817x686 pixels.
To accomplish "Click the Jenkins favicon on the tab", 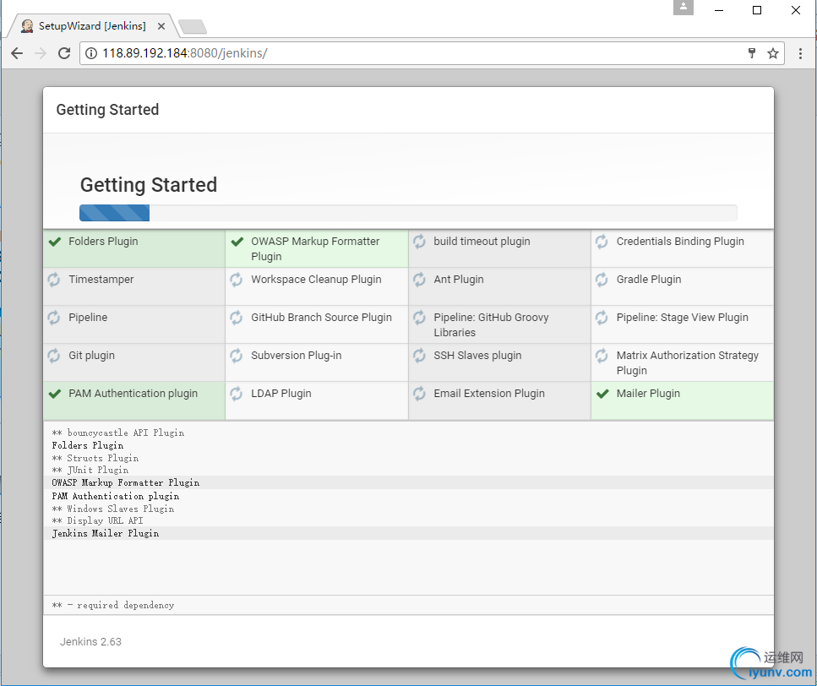I will [x=27, y=26].
